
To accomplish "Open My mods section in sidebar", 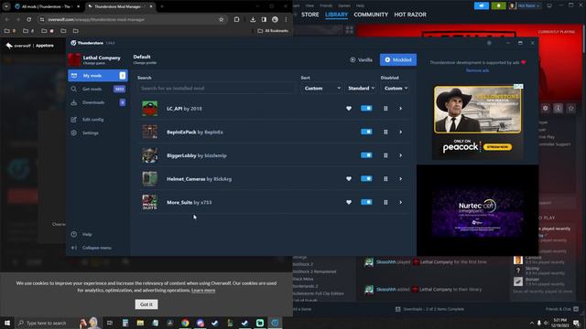I will pyautogui.click(x=98, y=75).
